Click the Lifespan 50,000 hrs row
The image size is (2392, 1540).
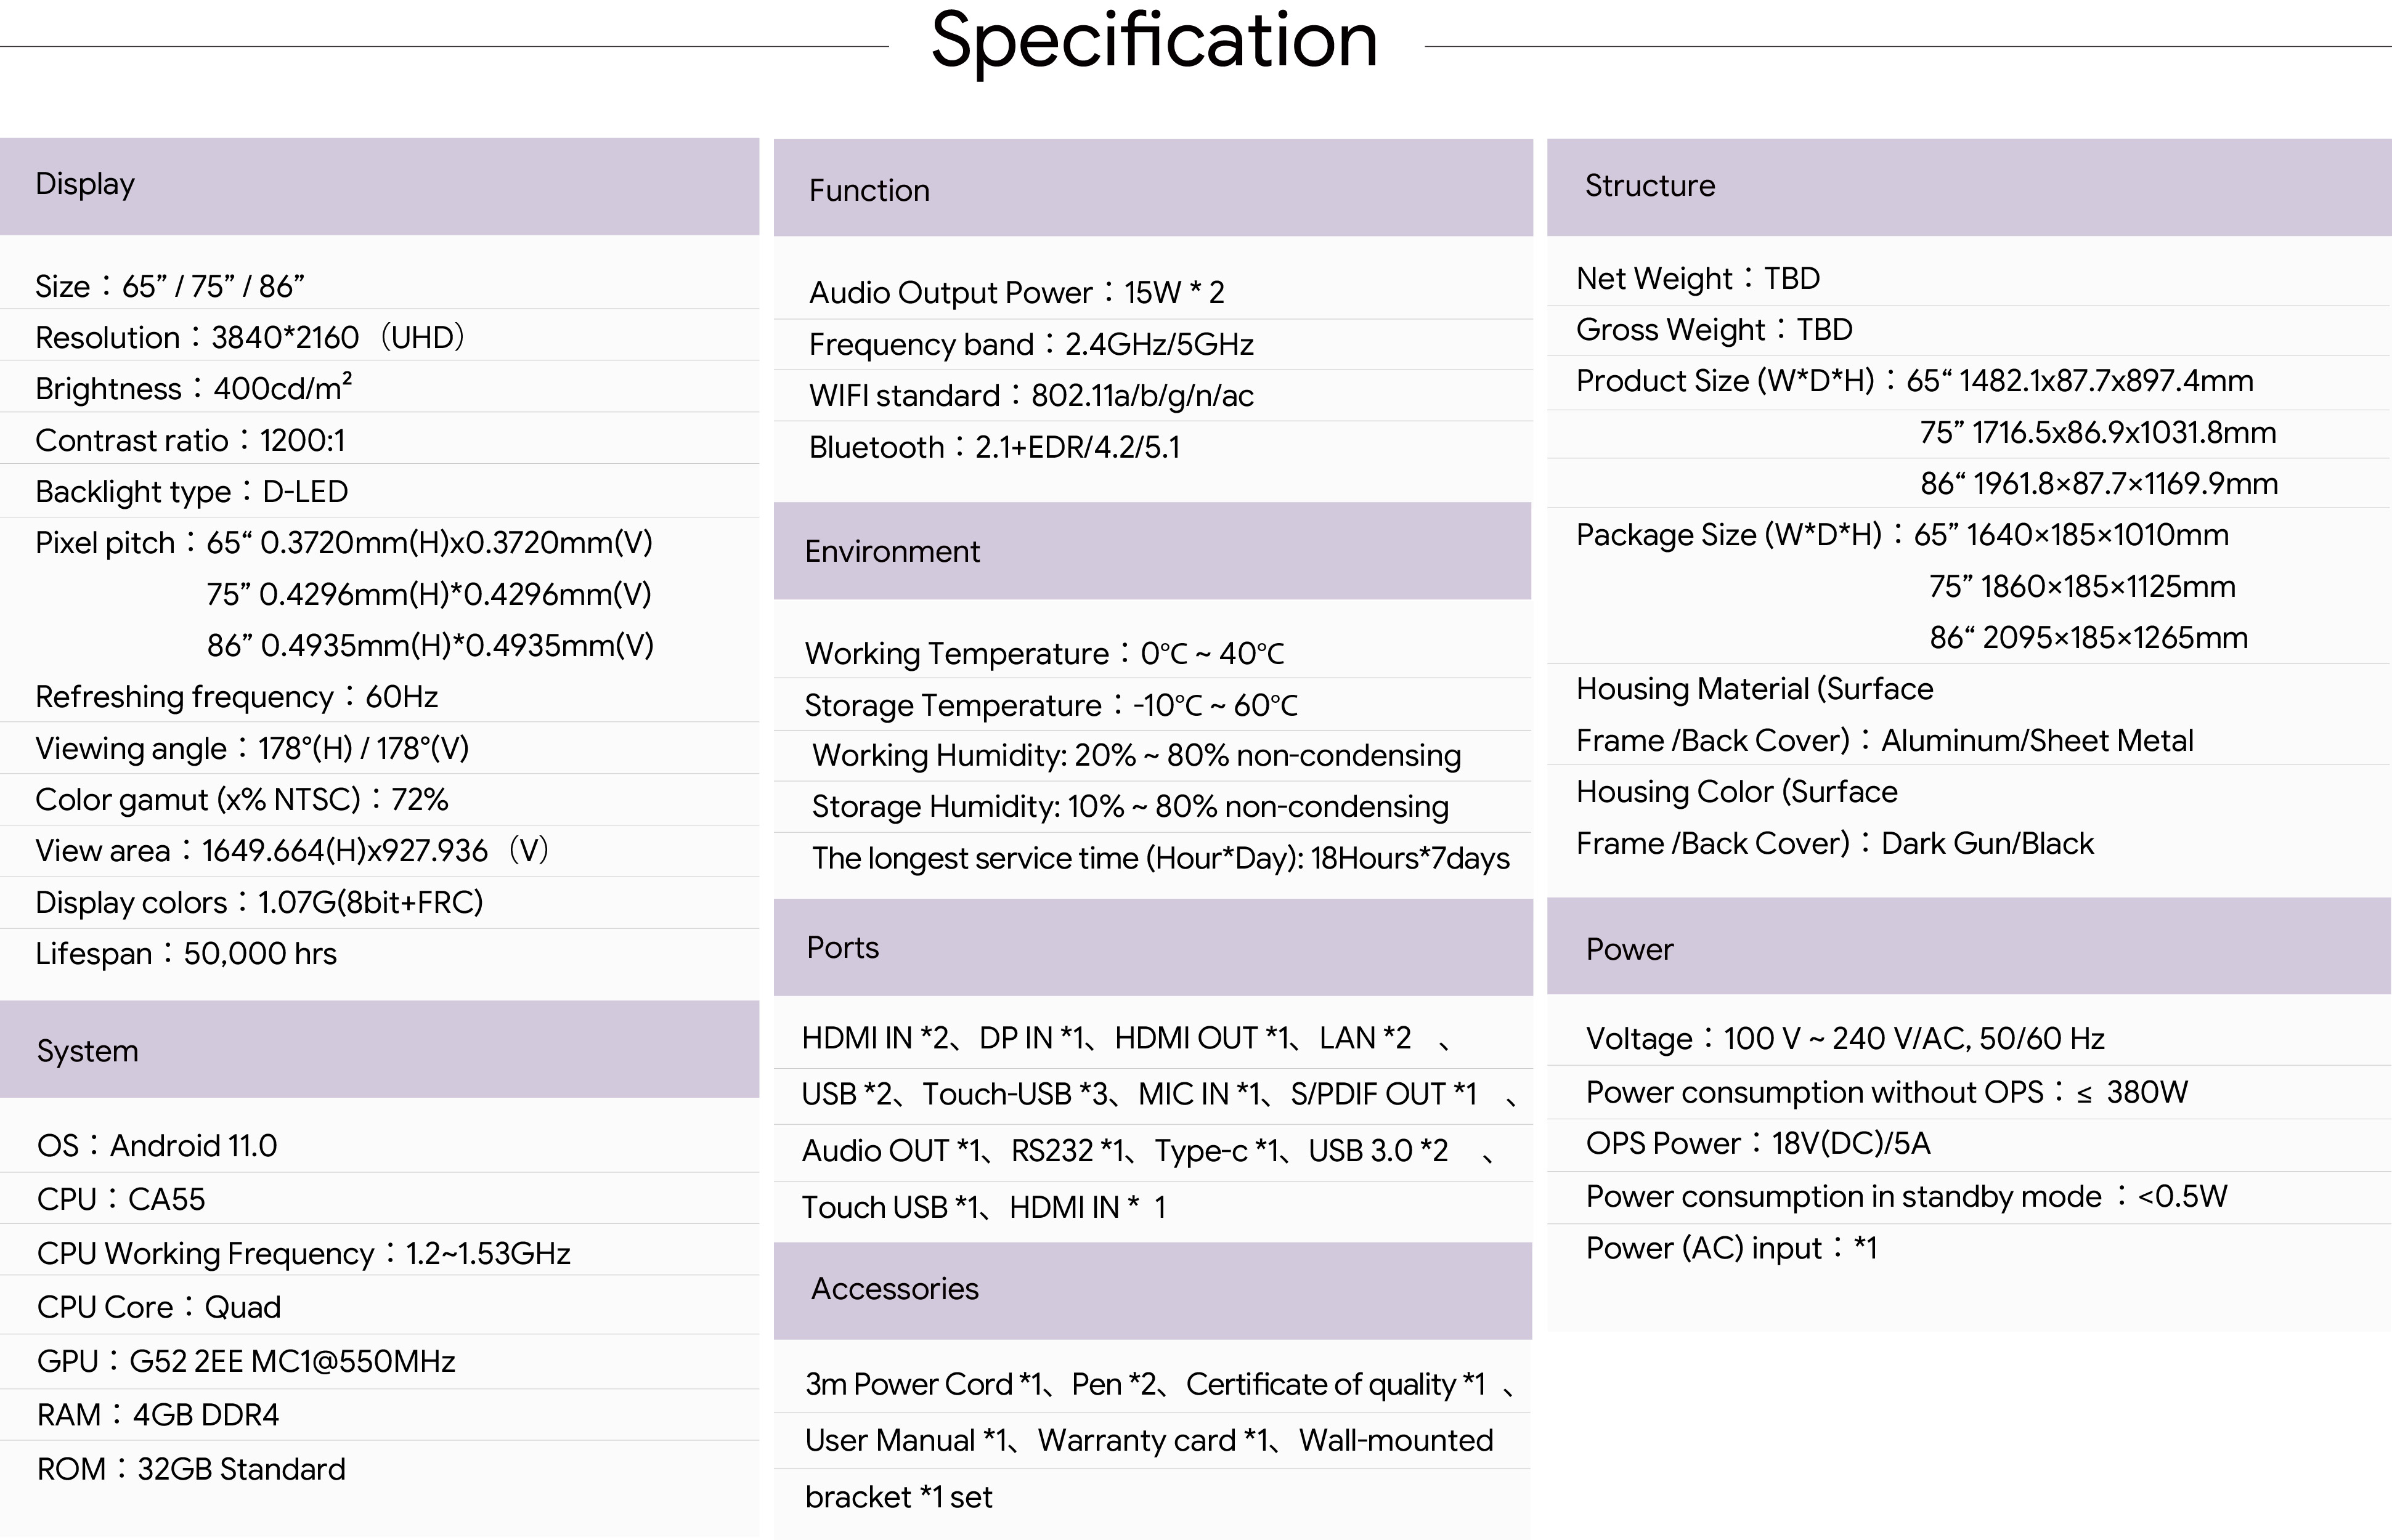tap(379, 954)
